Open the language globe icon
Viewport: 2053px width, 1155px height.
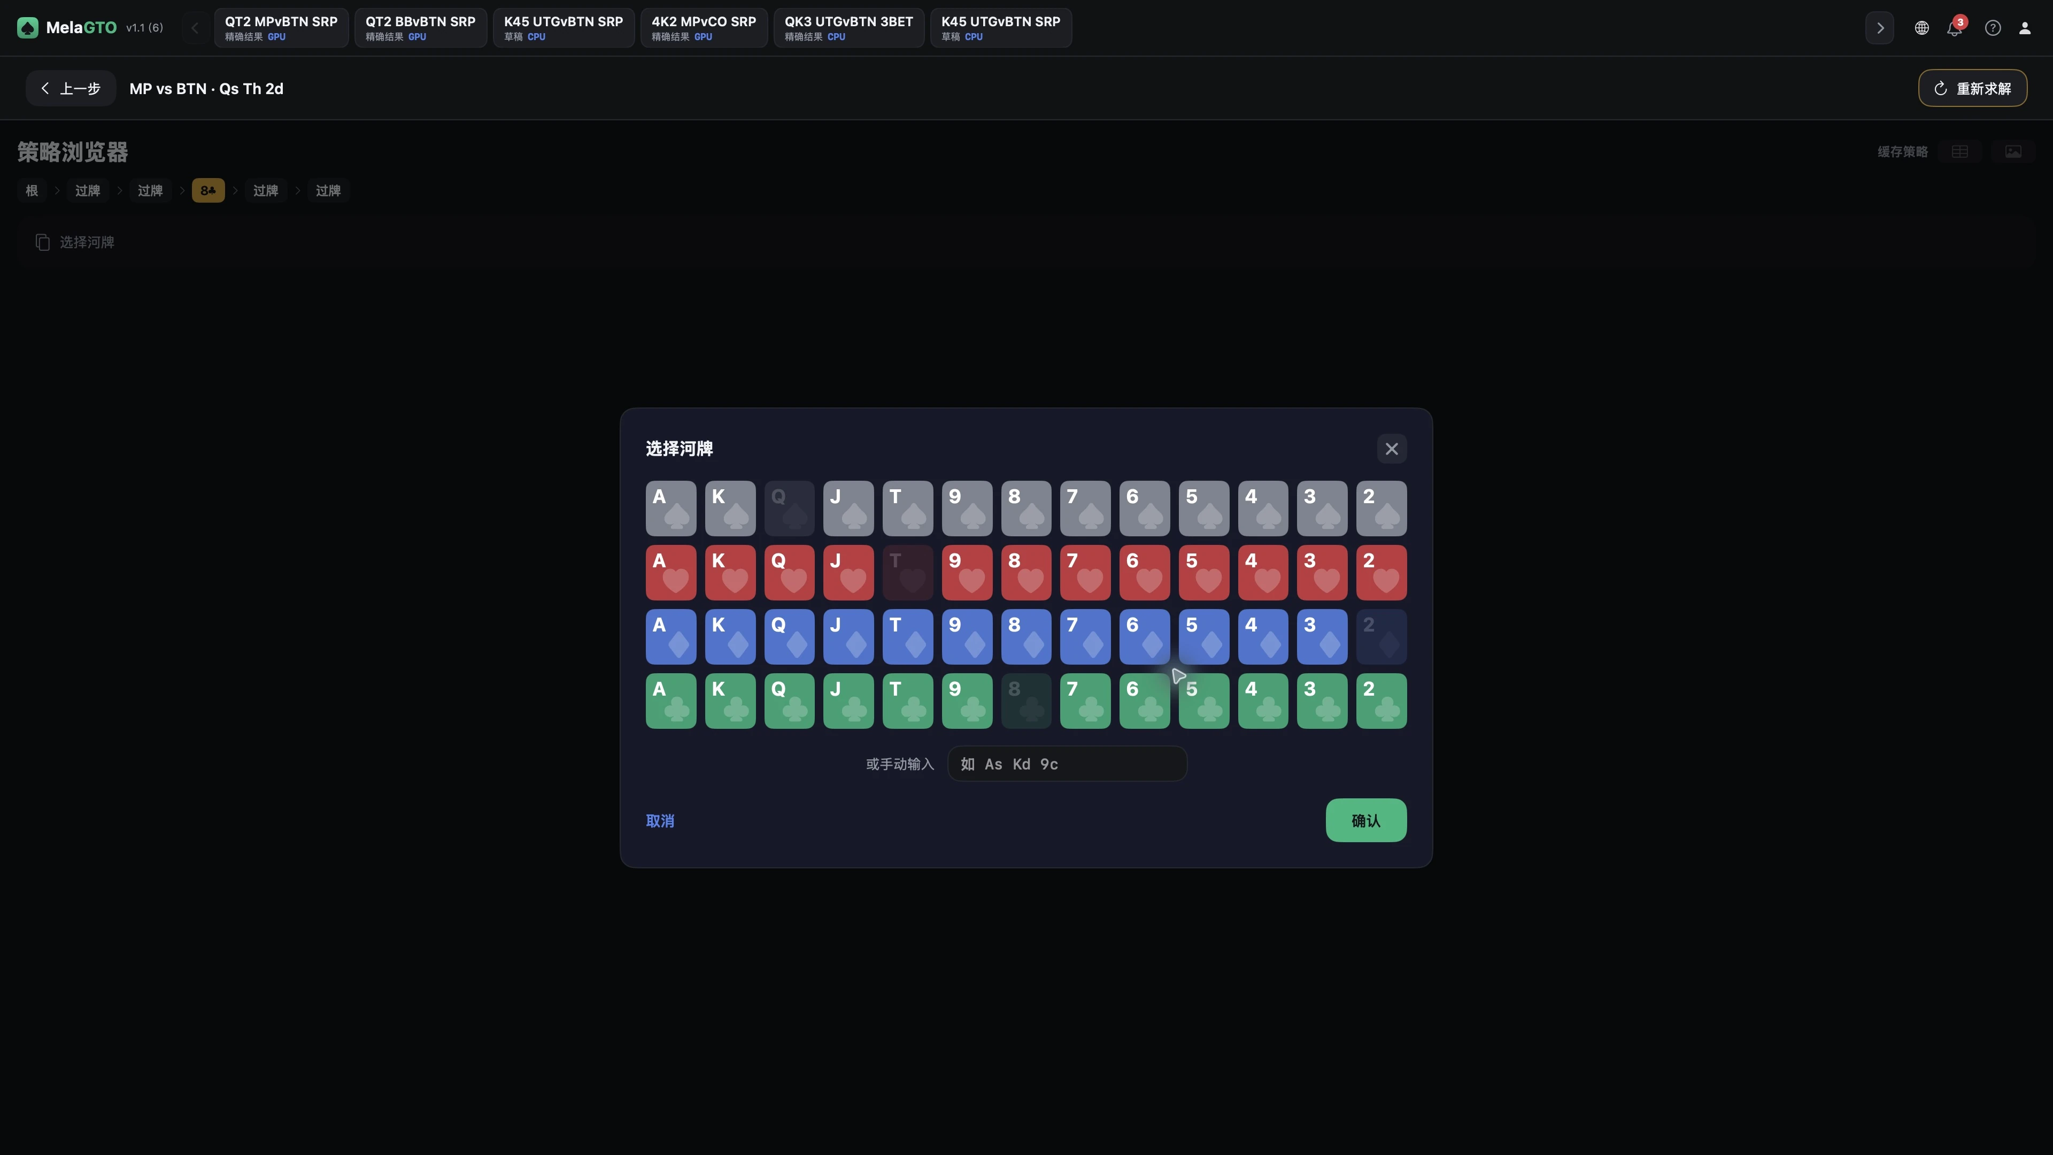coord(1921,28)
